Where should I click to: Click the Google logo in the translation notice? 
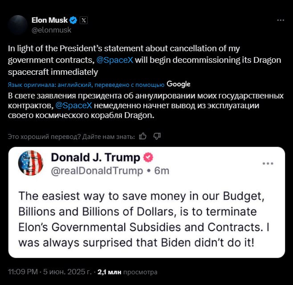pyautogui.click(x=179, y=84)
